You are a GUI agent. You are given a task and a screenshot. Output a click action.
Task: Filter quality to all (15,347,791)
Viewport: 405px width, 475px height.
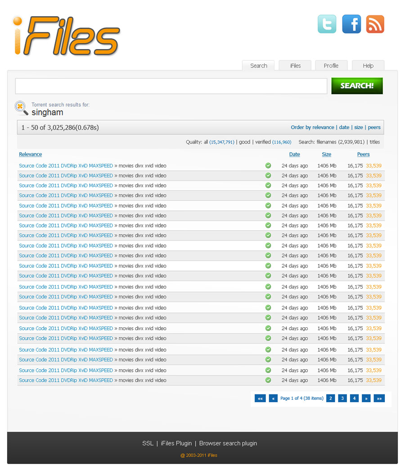click(219, 142)
